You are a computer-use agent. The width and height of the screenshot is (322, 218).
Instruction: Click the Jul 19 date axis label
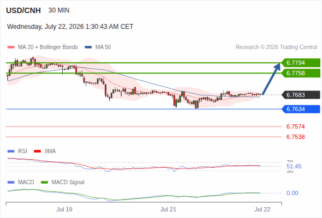pyautogui.click(x=64, y=209)
